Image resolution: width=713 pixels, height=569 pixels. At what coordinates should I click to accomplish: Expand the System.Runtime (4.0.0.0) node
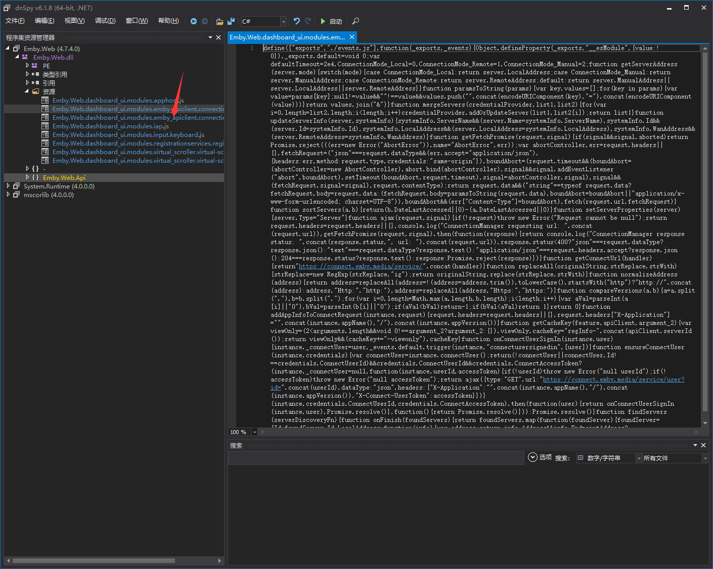[x=8, y=186]
